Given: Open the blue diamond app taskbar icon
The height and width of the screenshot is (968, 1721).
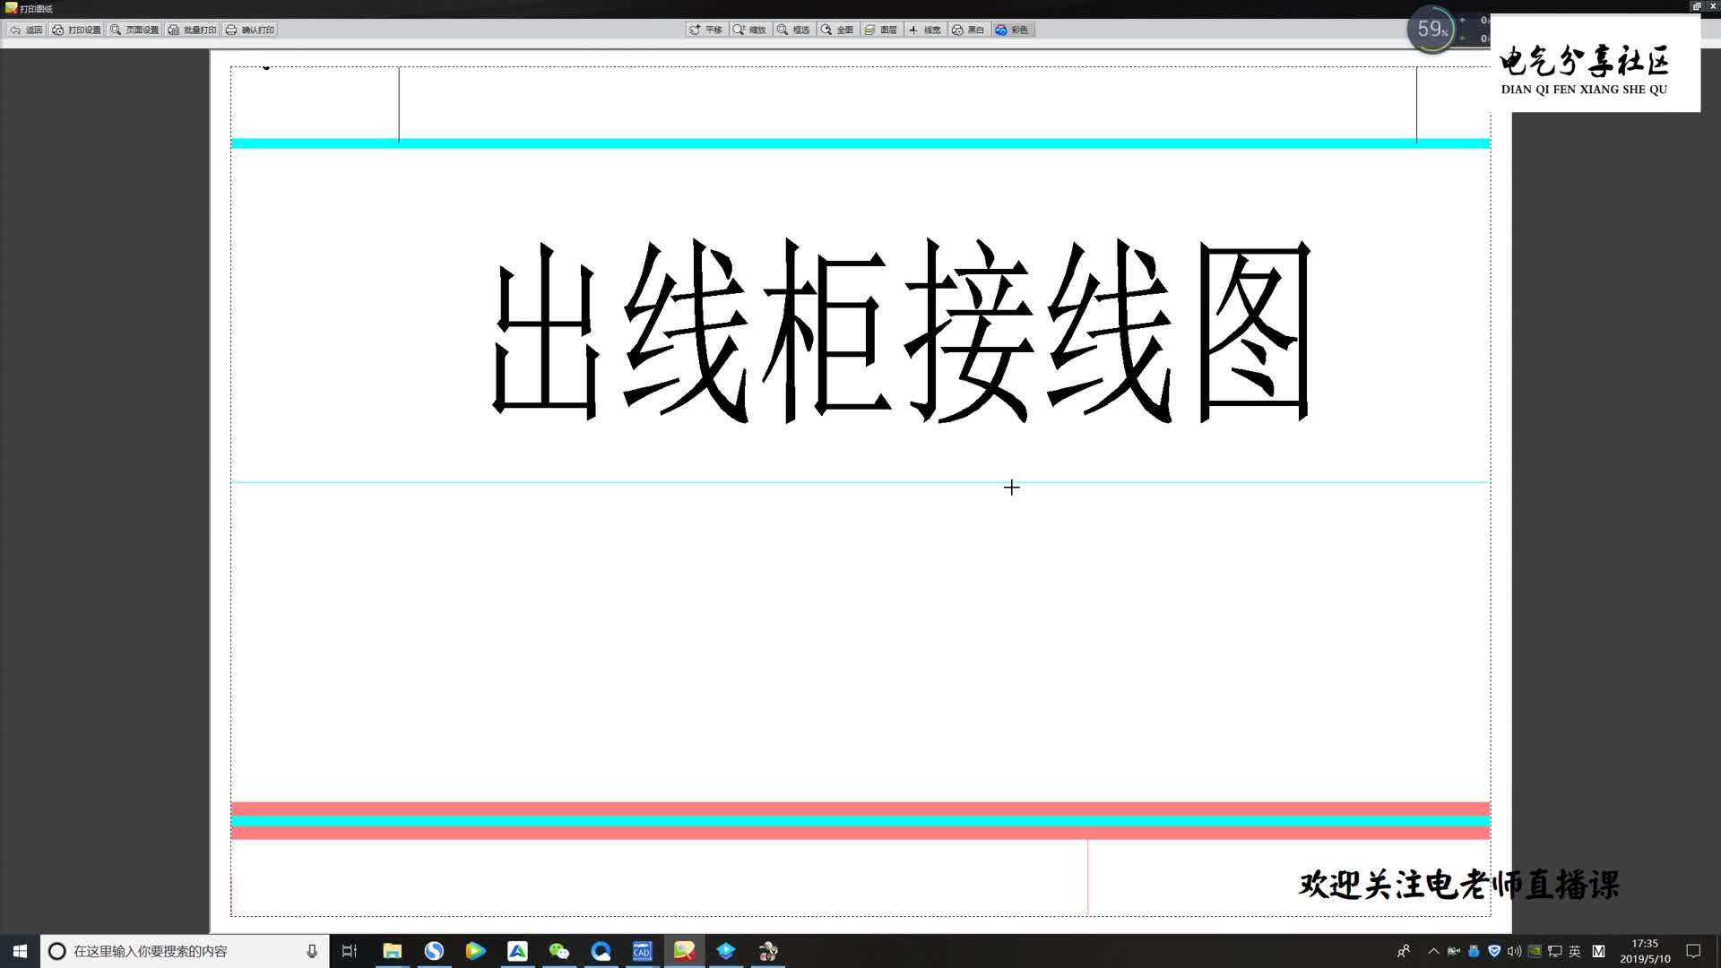Looking at the screenshot, I should pos(726,951).
